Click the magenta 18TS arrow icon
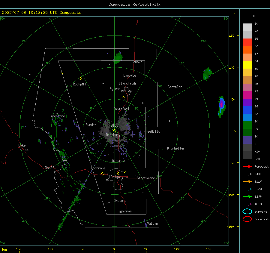The image size is (270, 253). click(247, 204)
